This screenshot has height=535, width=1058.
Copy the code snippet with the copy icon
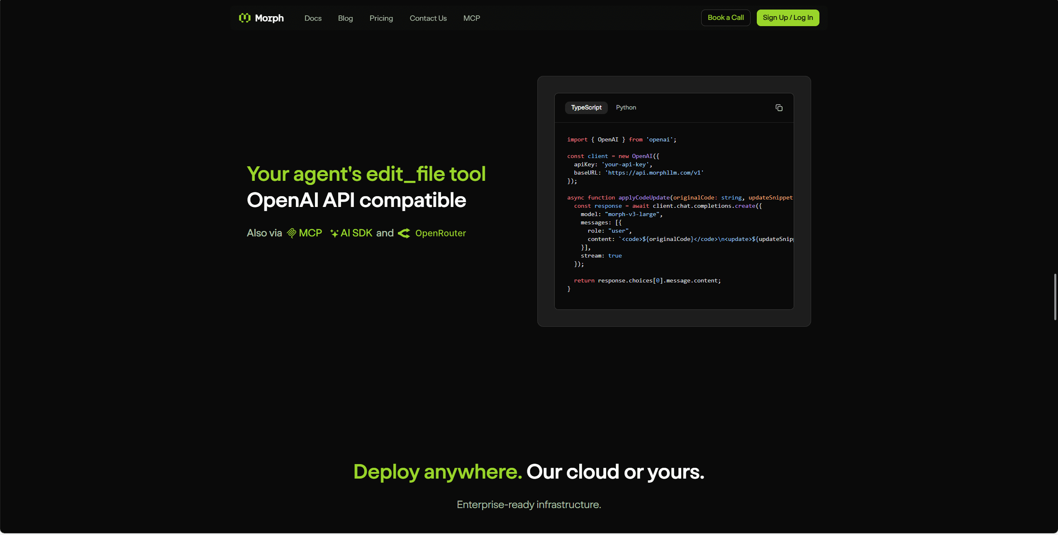pos(779,108)
